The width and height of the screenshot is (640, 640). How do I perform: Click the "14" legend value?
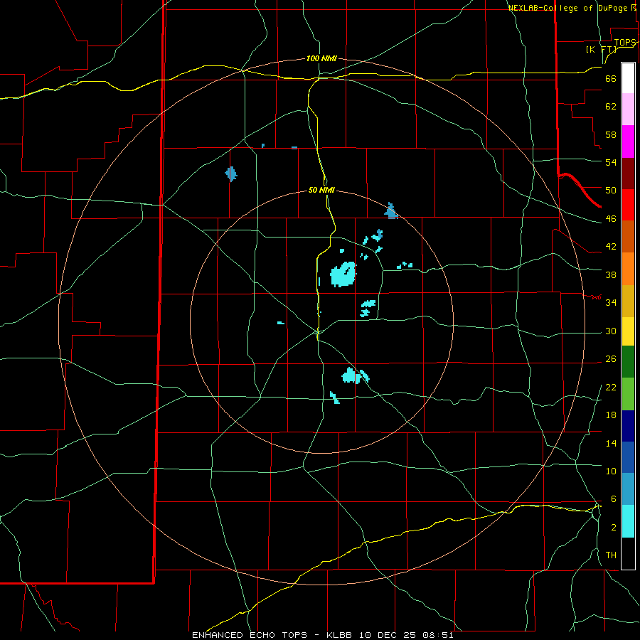tap(611, 443)
